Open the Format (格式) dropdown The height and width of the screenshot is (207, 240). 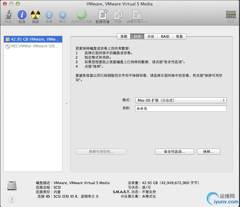pyautogui.click(x=181, y=100)
